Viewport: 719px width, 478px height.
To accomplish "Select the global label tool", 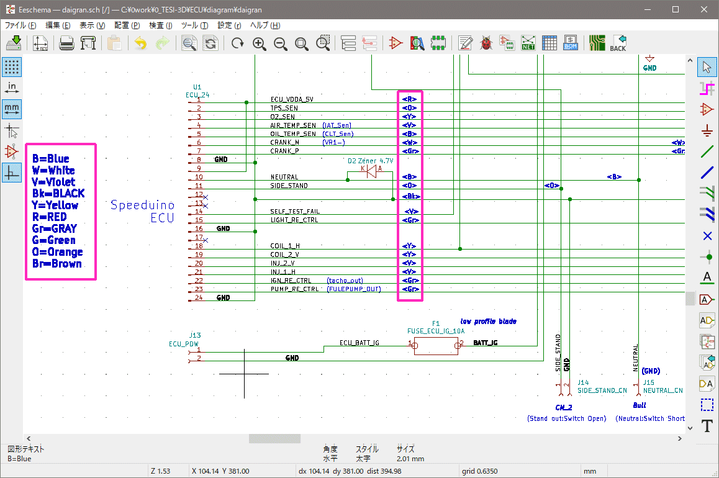I will pyautogui.click(x=707, y=299).
